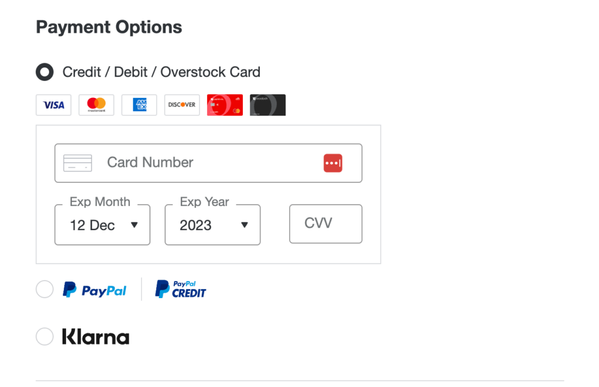
Task: Open the Exp Month dropdown
Action: 102,225
